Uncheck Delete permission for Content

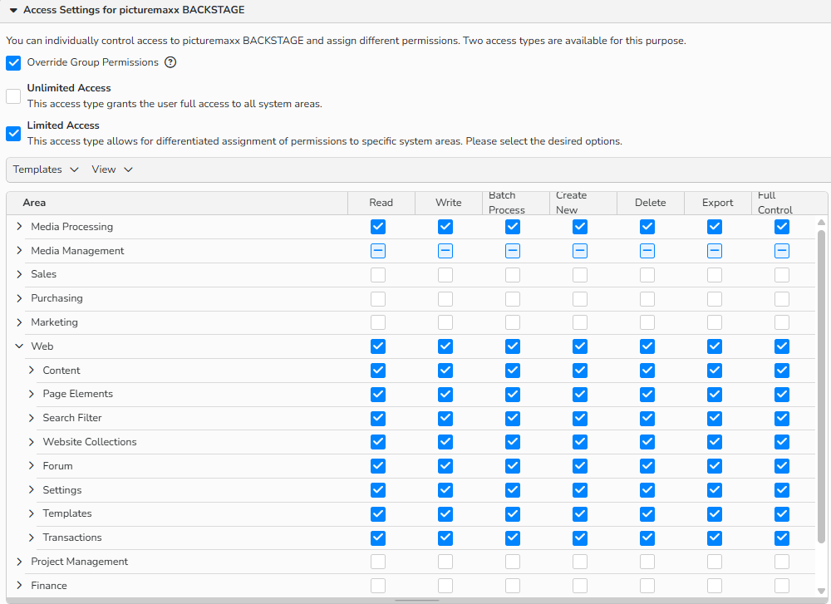pos(647,371)
